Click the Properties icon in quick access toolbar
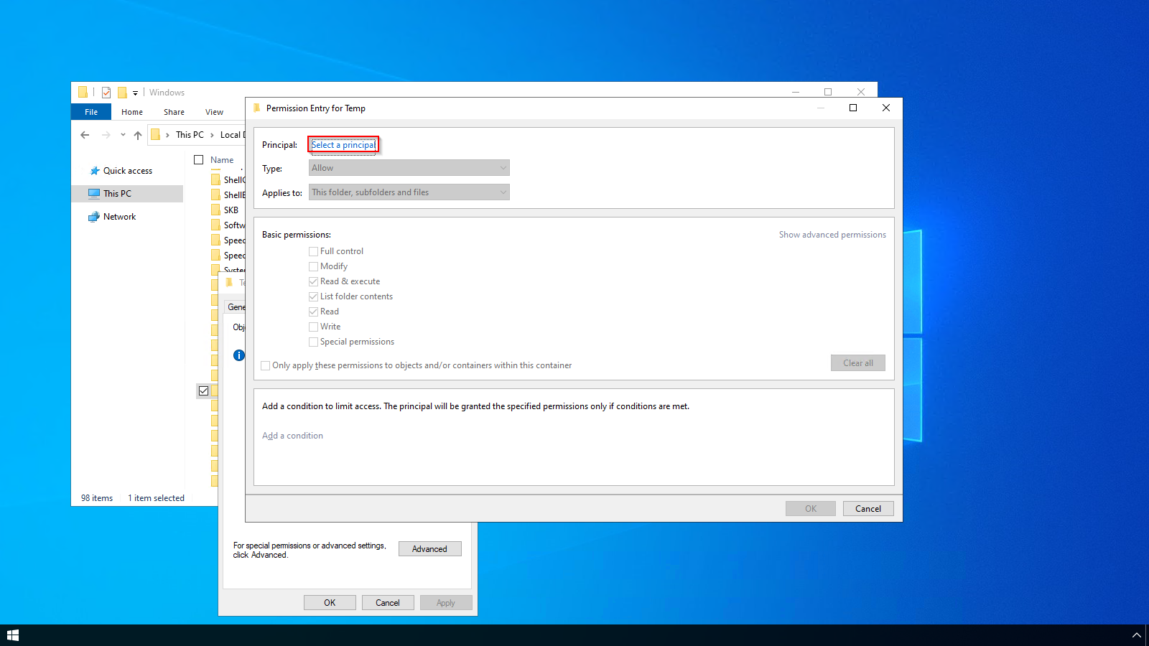Viewport: 1149px width, 646px height. point(106,93)
